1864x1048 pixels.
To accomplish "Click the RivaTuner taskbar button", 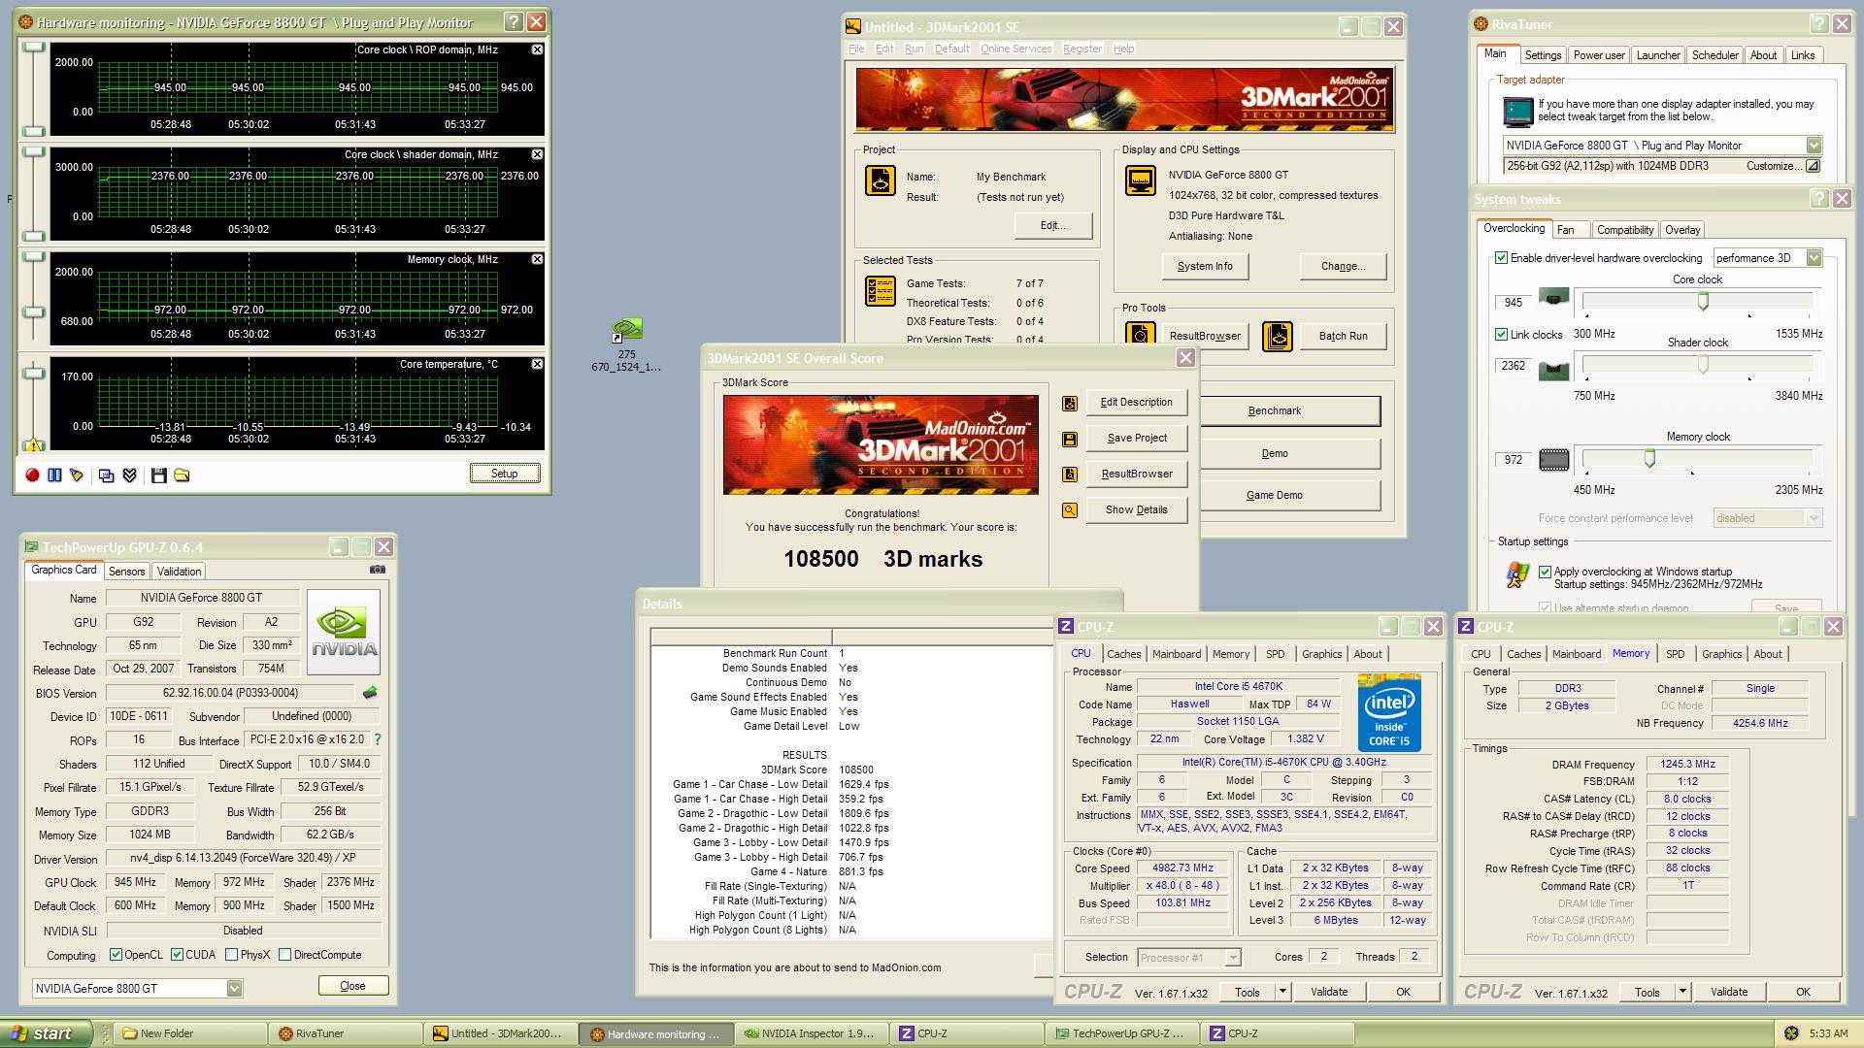I will click(345, 1033).
